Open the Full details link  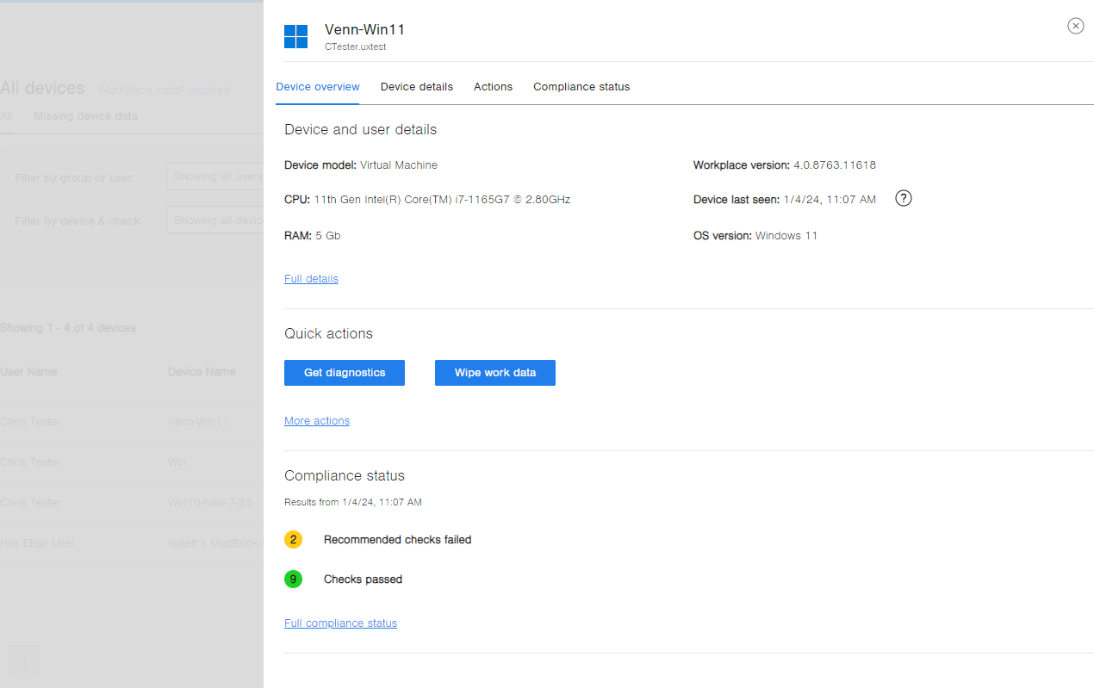(311, 279)
